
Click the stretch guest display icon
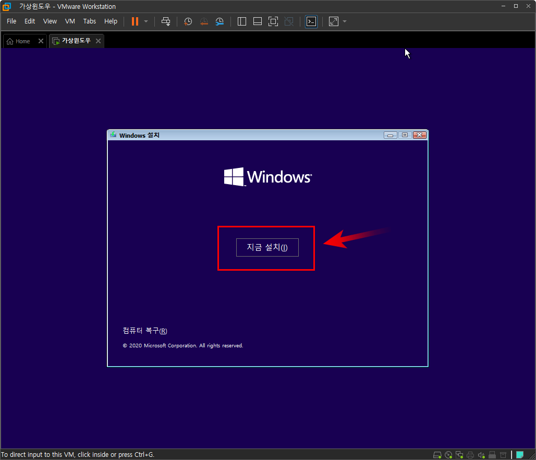[333, 21]
